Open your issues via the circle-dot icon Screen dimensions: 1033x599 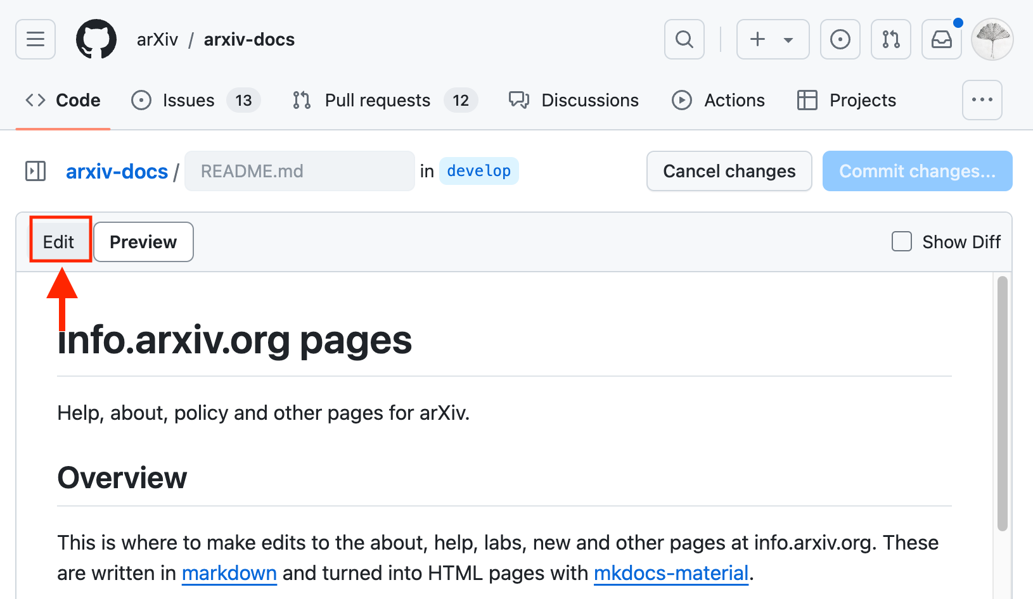pos(840,39)
